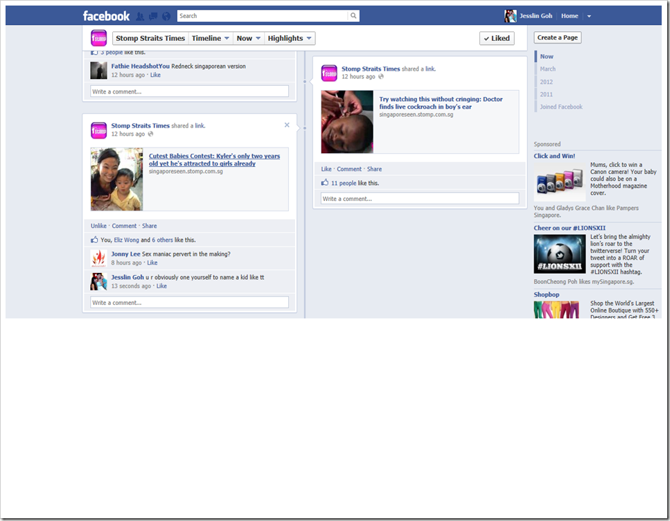Share the cockroach post
670x521 pixels.
(x=374, y=169)
